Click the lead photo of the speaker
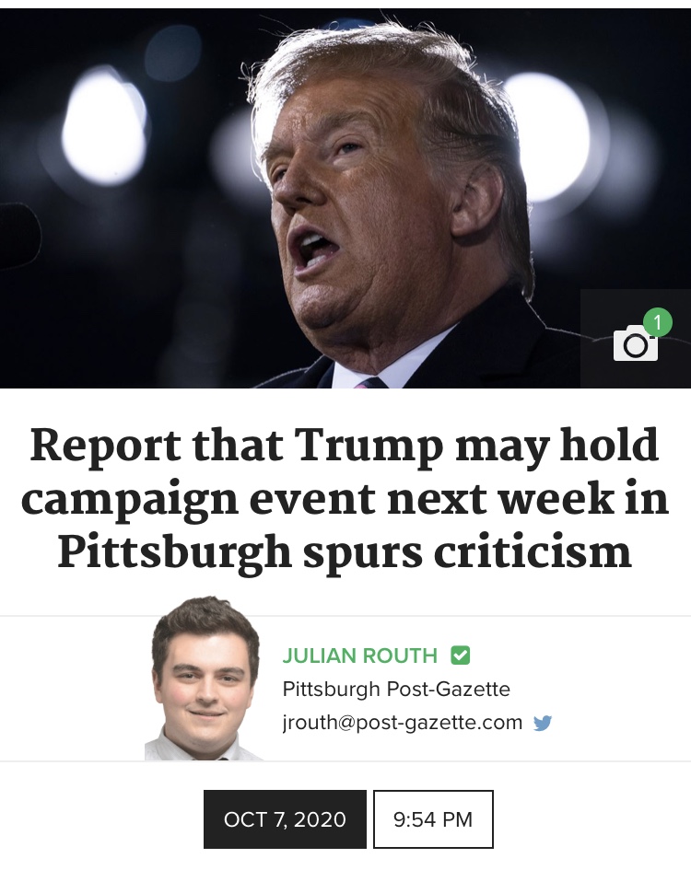This screenshot has width=691, height=870. (345, 198)
